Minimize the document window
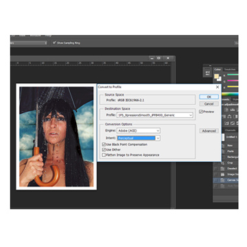247x247 pixels. [152, 58]
